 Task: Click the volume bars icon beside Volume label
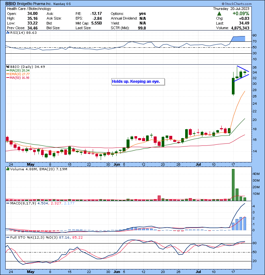[x=8, y=169]
